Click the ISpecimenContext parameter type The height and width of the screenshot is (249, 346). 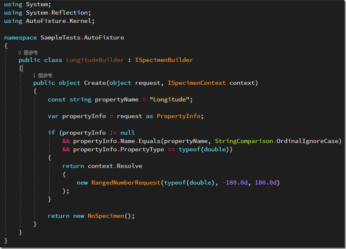(197, 83)
